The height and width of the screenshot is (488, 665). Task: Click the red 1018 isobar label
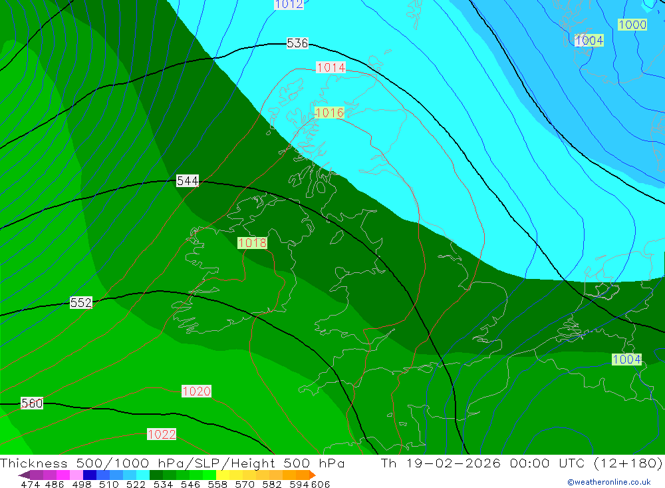coord(252,243)
